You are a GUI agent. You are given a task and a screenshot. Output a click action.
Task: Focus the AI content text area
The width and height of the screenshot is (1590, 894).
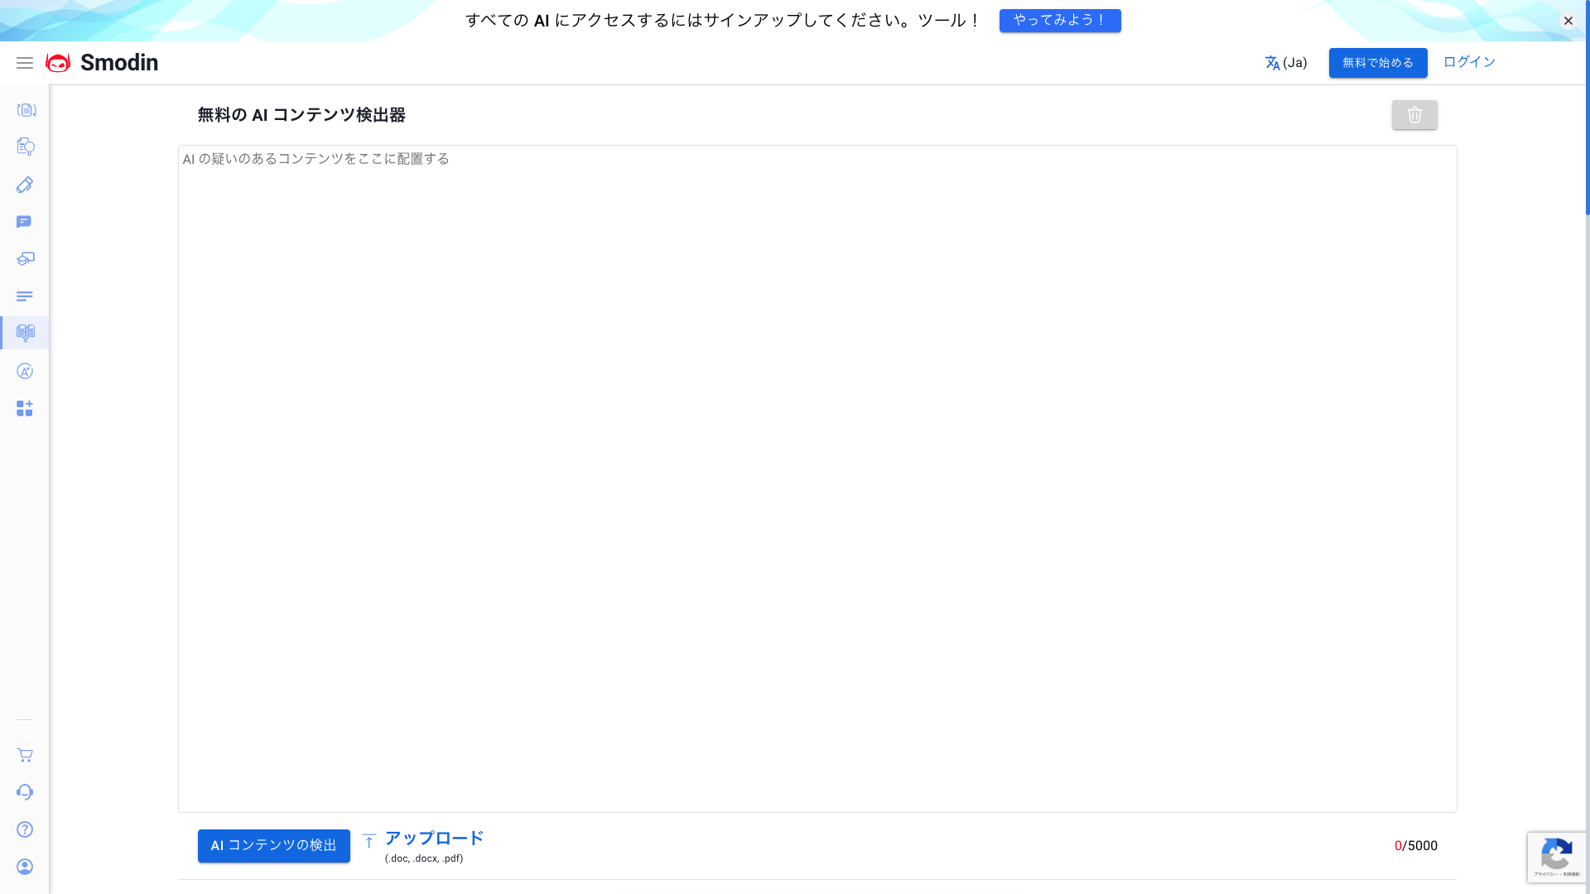point(817,478)
